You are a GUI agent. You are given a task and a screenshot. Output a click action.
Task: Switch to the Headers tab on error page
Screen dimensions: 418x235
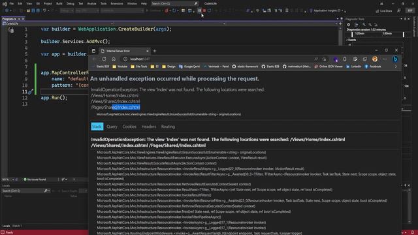[x=149, y=127]
